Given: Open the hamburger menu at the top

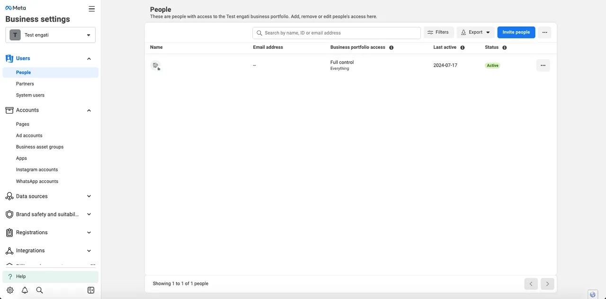Looking at the screenshot, I should coord(91,9).
